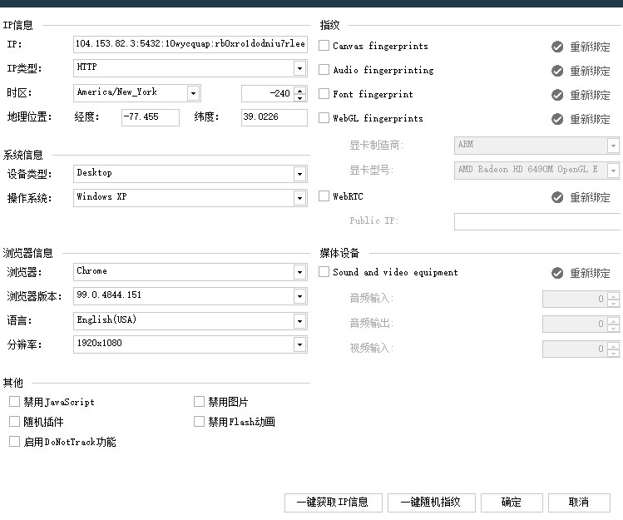Click 重新绑定 link for Canvas fingerprints
623x520 pixels.
coord(590,47)
